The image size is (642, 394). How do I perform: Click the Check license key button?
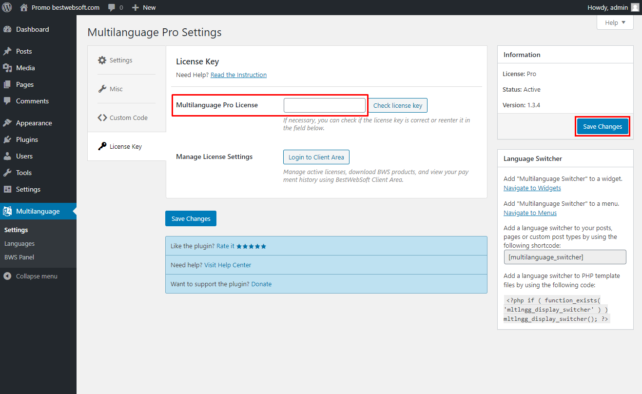[x=398, y=105]
